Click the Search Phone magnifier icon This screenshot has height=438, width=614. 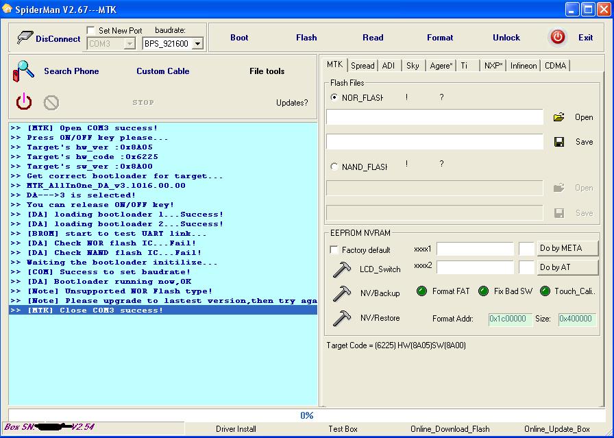[x=25, y=71]
